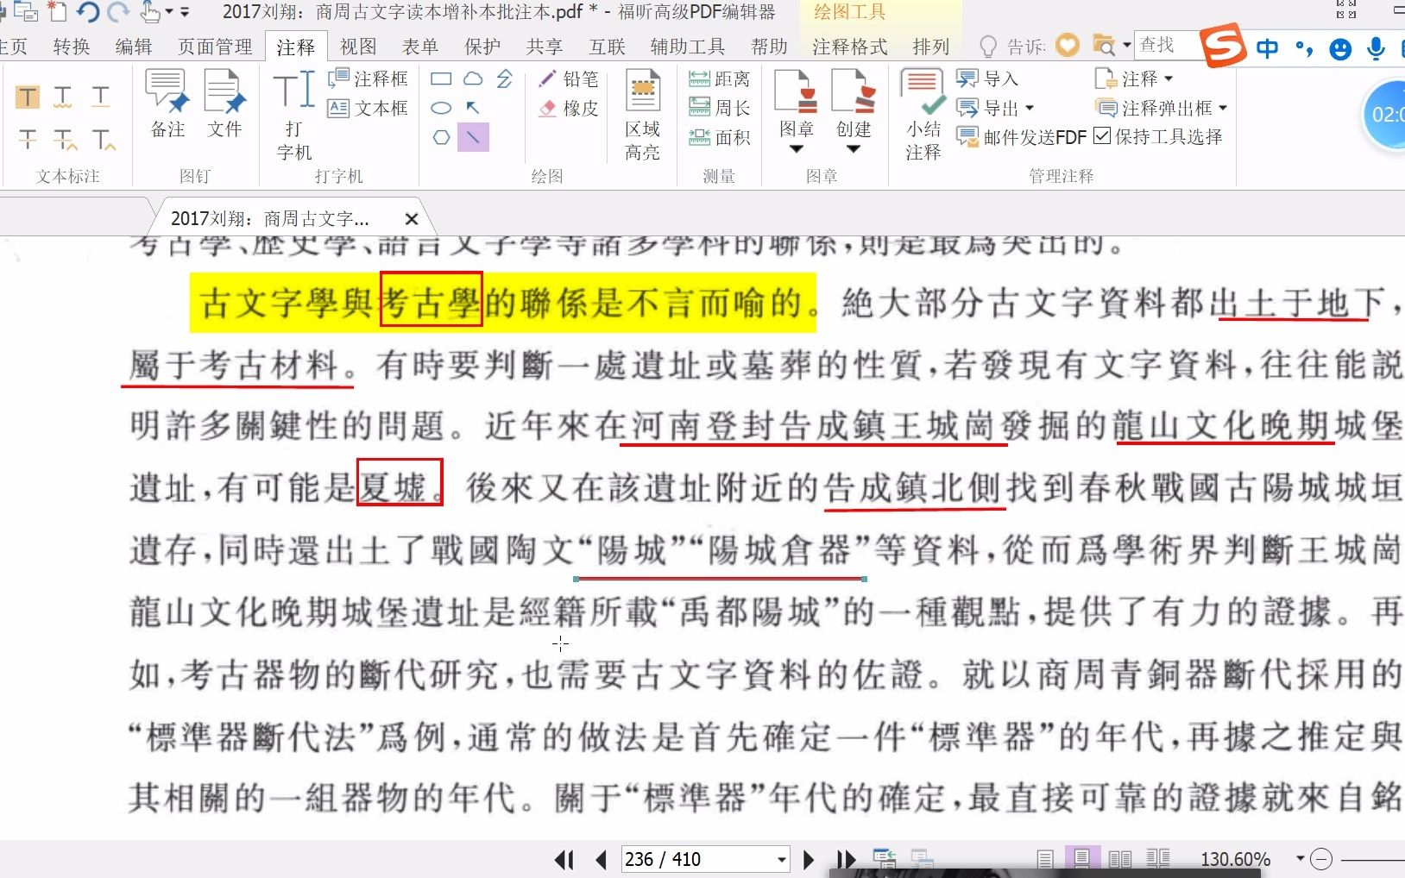Attach a 文件 file pin

click(x=224, y=105)
